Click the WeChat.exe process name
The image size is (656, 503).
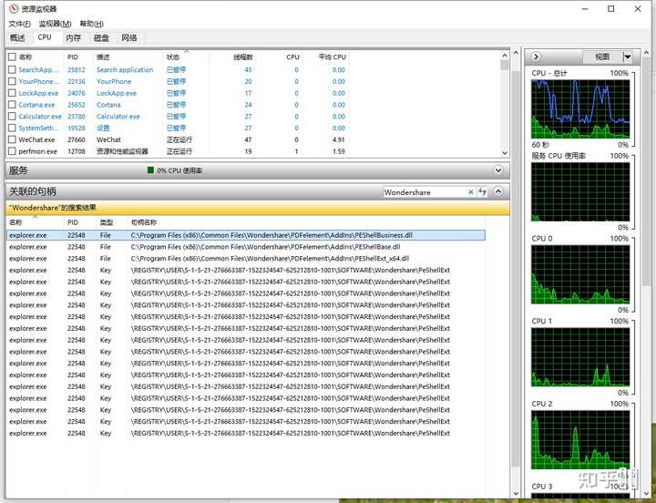point(36,139)
